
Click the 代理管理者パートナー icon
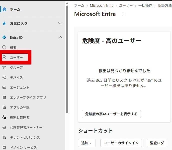pyautogui.click(x=4, y=127)
